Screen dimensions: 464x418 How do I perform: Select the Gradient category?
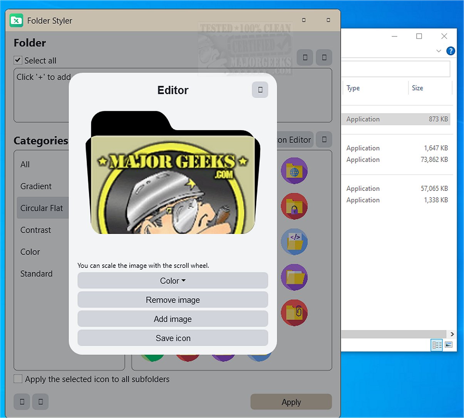point(36,186)
